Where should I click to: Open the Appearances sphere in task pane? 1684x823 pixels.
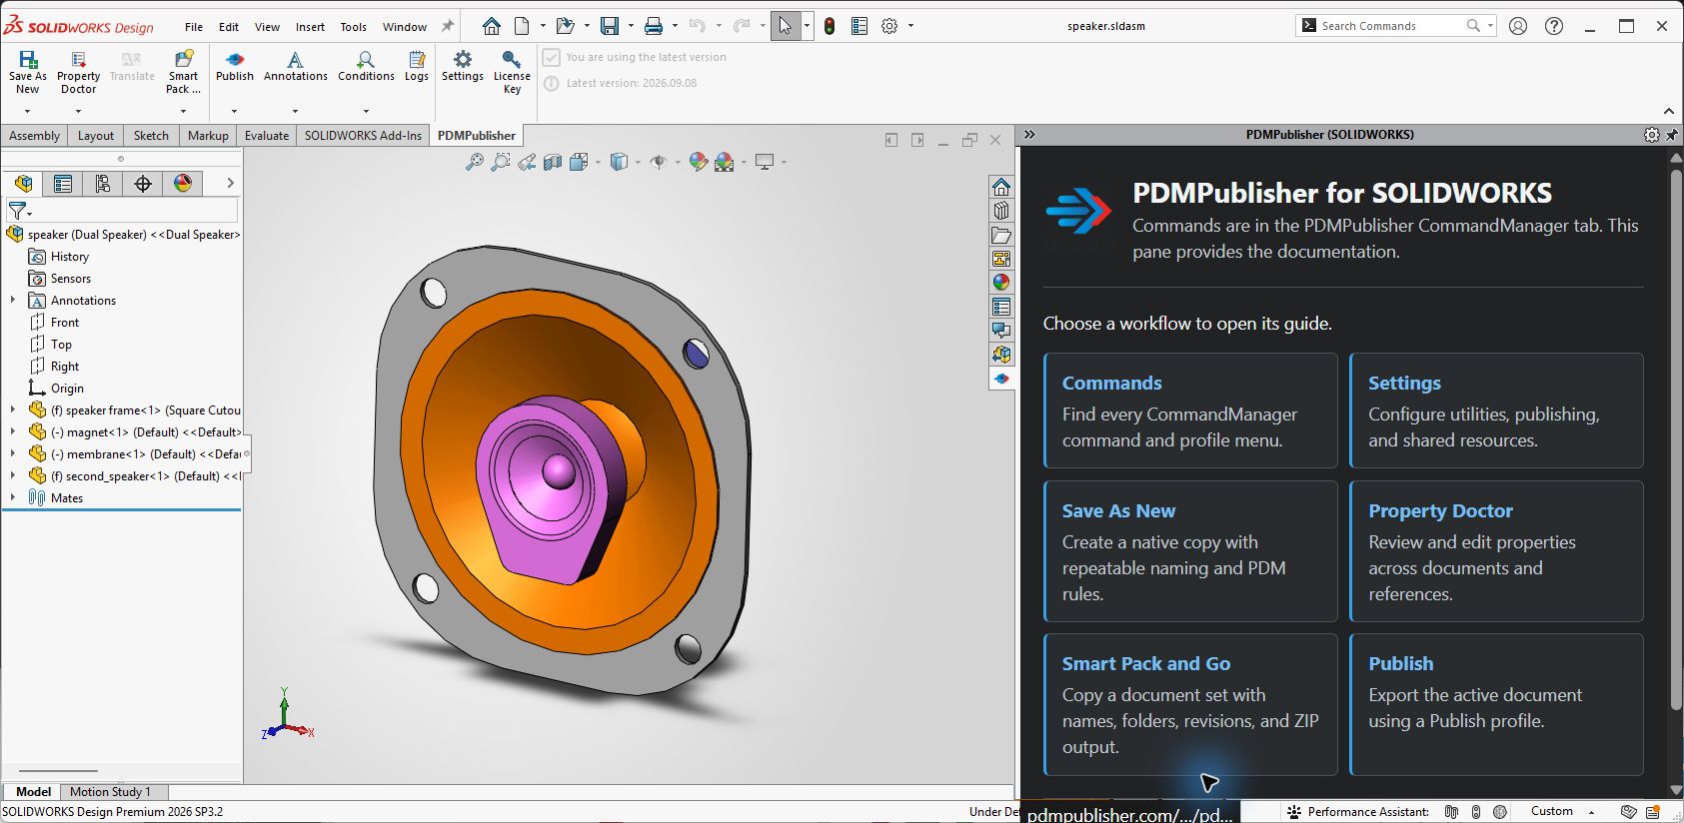[1001, 283]
